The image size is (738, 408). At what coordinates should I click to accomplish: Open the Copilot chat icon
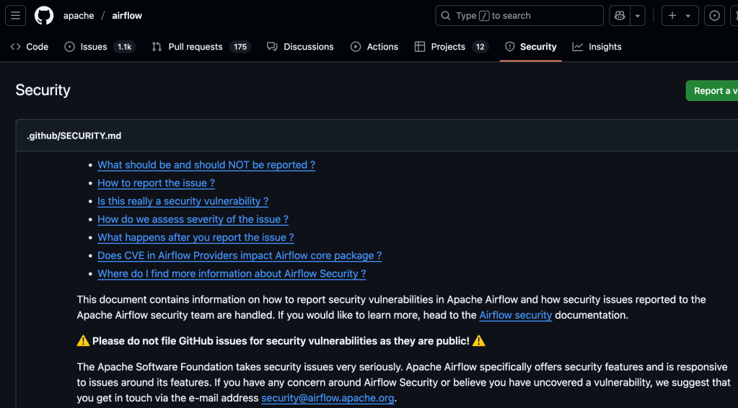pyautogui.click(x=619, y=15)
